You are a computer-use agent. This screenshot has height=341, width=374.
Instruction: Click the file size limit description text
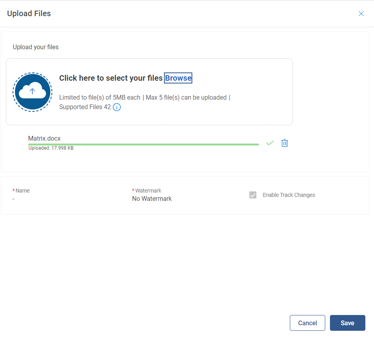[143, 97]
